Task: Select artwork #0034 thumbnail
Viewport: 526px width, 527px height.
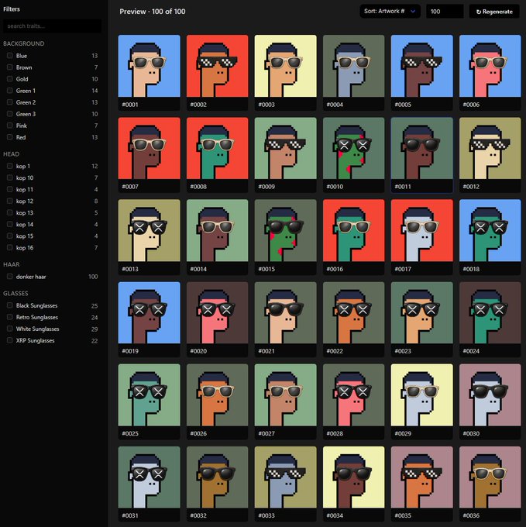Action: click(354, 477)
